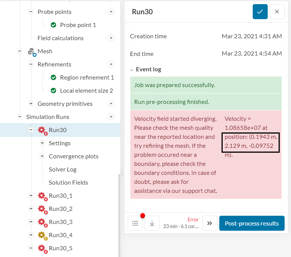Select Region refinement 1
Viewport: 291px width, 257px height.
(x=87, y=78)
